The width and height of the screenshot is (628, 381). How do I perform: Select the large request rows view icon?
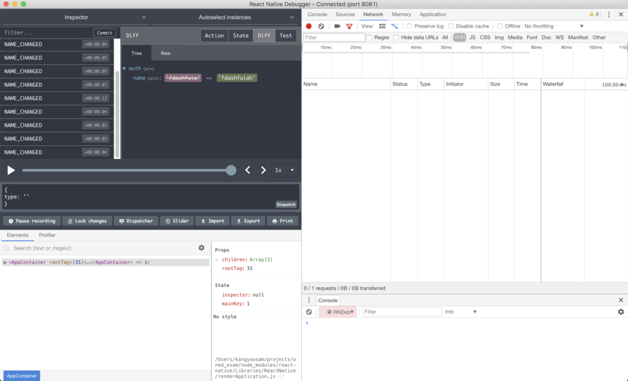click(x=383, y=26)
